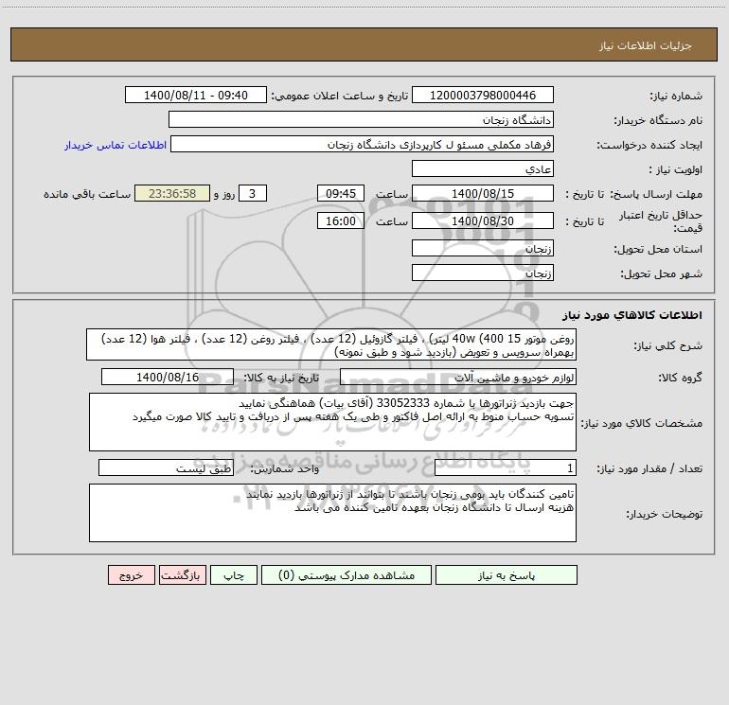Click the label 'شماره نیاز:'
Screen dimensions: 729x705
[676, 97]
